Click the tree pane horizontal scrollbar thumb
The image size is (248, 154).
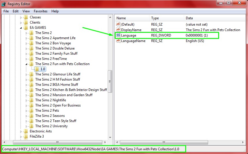tap(58, 142)
